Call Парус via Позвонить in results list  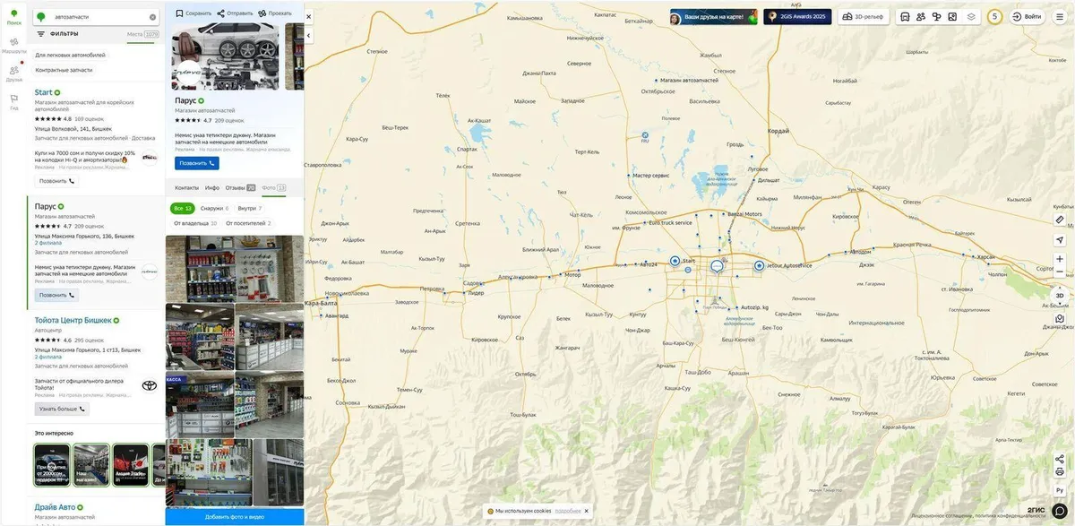pyautogui.click(x=56, y=295)
